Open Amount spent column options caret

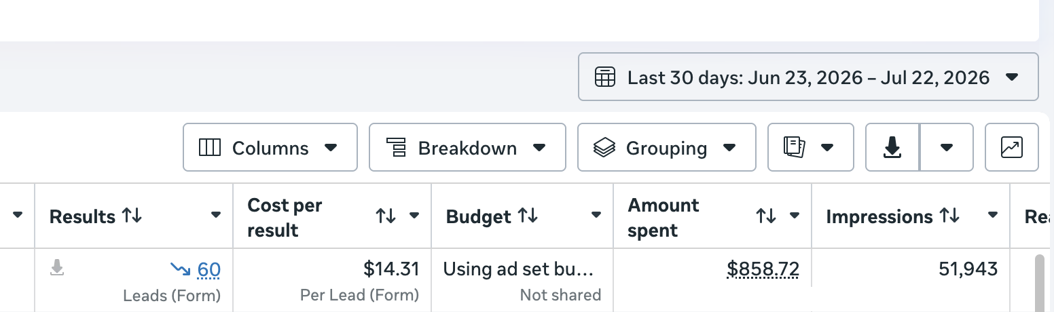pos(795,216)
